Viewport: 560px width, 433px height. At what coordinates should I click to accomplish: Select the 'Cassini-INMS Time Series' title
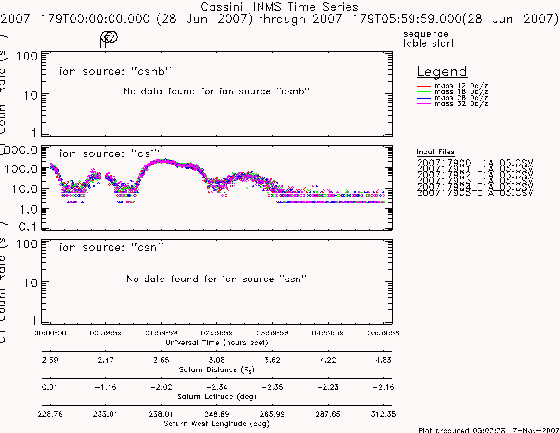(279, 7)
